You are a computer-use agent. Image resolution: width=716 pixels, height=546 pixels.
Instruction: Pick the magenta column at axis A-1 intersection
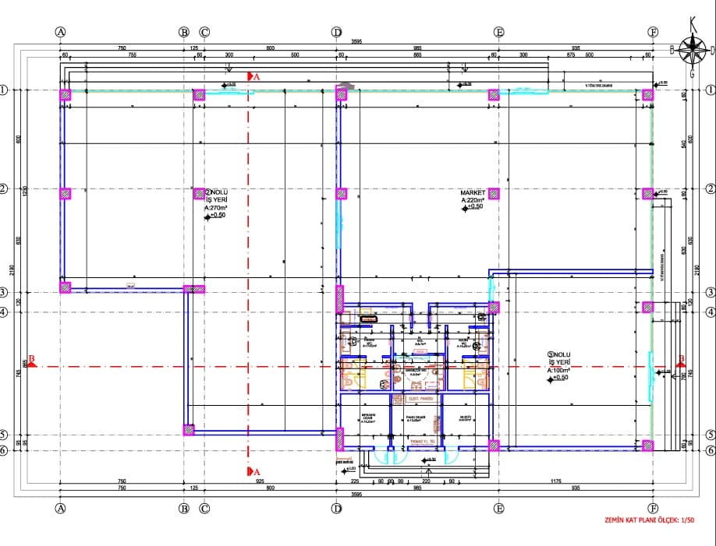tap(66, 95)
